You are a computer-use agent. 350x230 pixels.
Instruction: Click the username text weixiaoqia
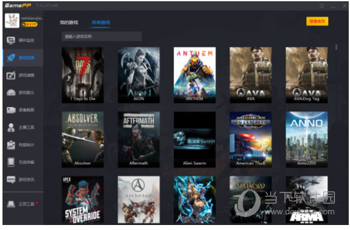point(32,18)
